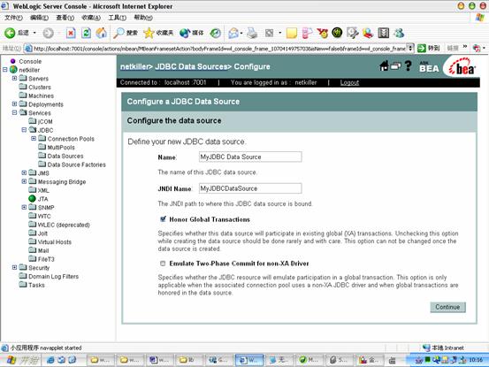Click the Logout link
The width and height of the screenshot is (489, 367).
pos(349,82)
